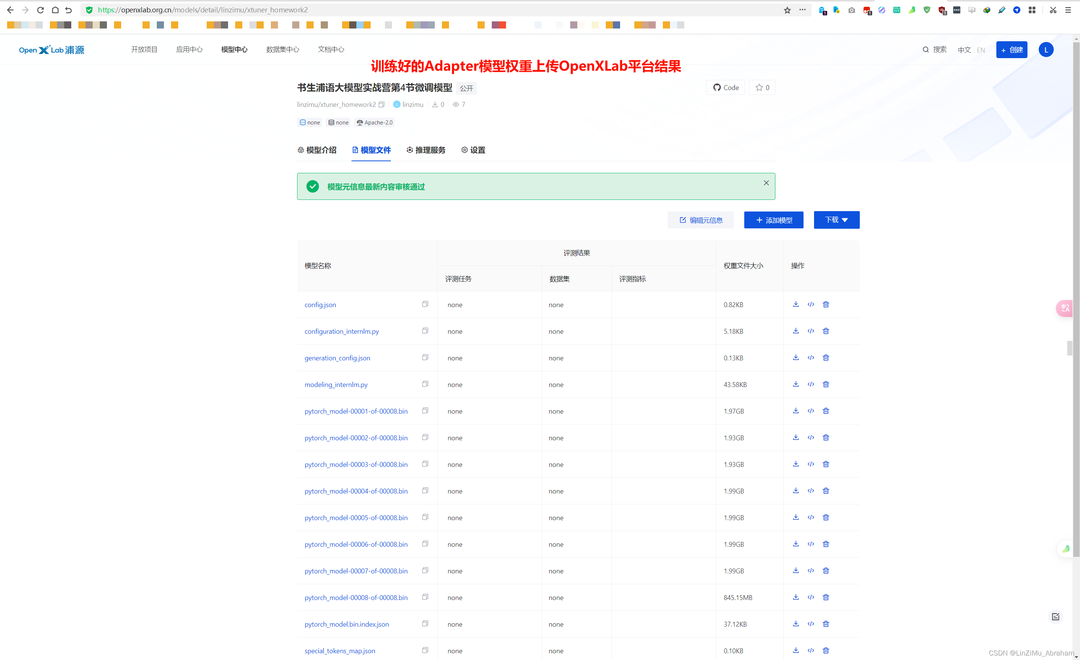
Task: Open the 设置 tab
Action: click(x=473, y=150)
